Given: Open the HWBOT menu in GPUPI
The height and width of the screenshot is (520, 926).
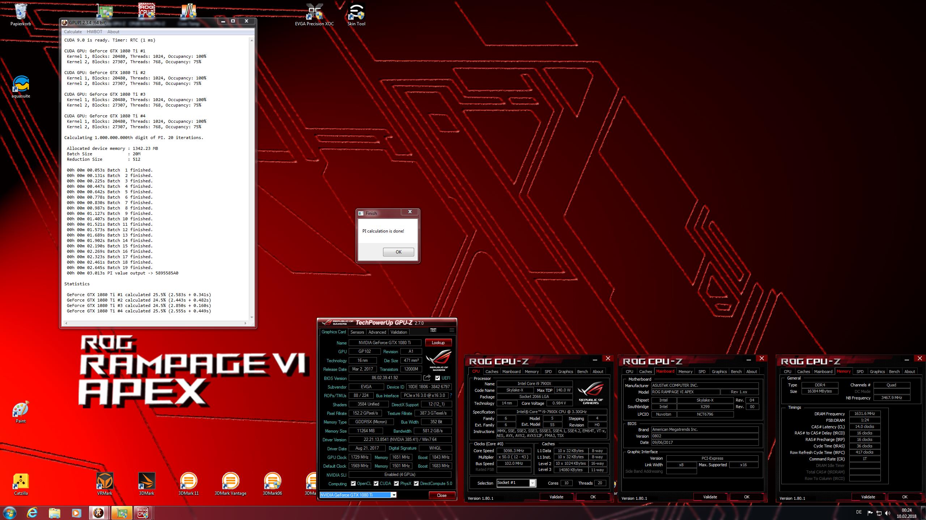Looking at the screenshot, I should (94, 32).
